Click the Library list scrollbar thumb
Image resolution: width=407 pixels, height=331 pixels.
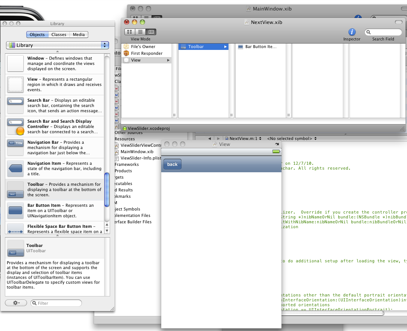107,190
